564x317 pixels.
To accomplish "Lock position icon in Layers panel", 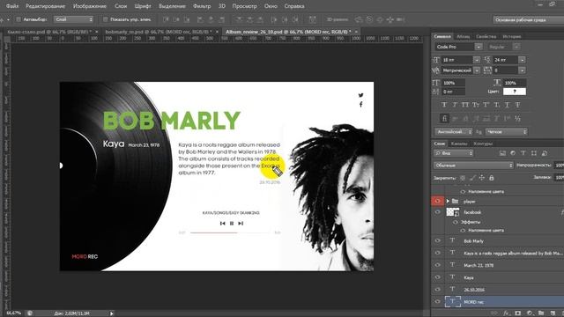I will 482,178.
